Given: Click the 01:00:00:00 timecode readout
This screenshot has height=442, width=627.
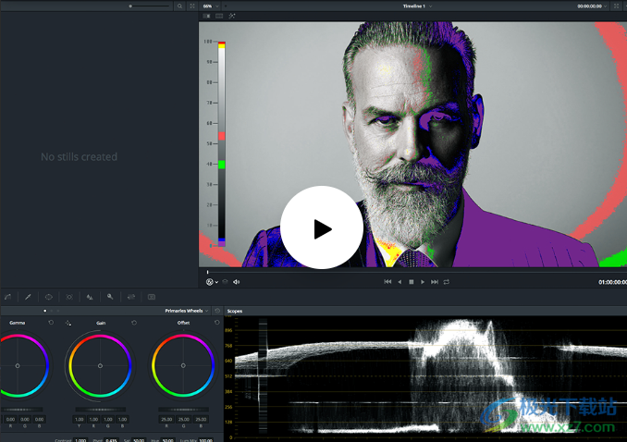Looking at the screenshot, I should pyautogui.click(x=612, y=282).
